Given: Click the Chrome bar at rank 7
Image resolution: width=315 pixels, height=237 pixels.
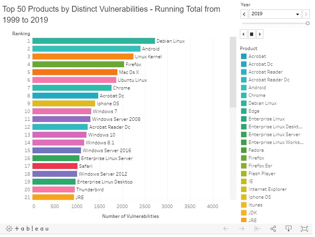Looking at the screenshot, I should [72, 88].
